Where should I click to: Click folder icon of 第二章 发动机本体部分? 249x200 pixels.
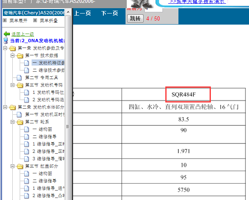click(x=13, y=107)
